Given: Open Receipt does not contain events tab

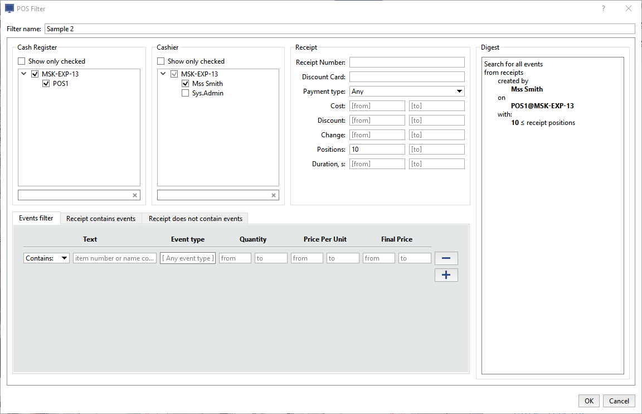Looking at the screenshot, I should [195, 219].
